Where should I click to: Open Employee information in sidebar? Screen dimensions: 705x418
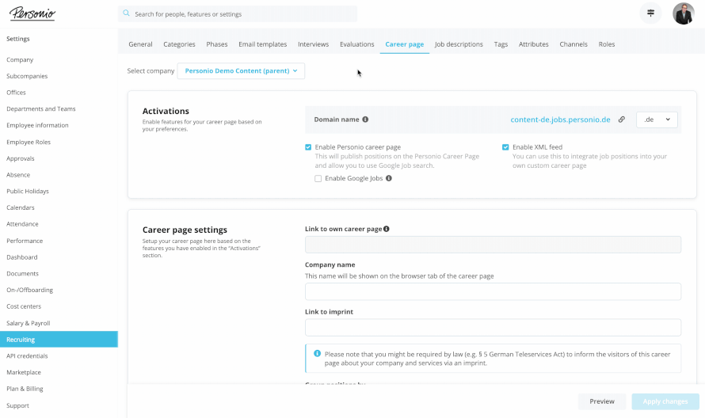pos(37,125)
